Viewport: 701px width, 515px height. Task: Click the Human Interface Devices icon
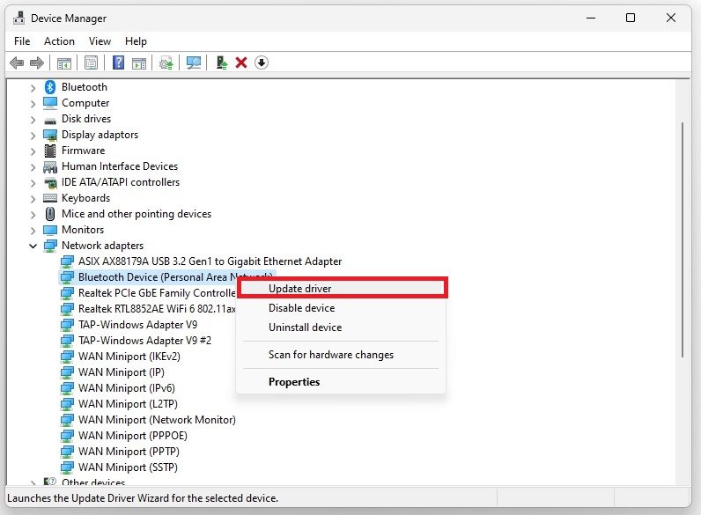coord(50,166)
